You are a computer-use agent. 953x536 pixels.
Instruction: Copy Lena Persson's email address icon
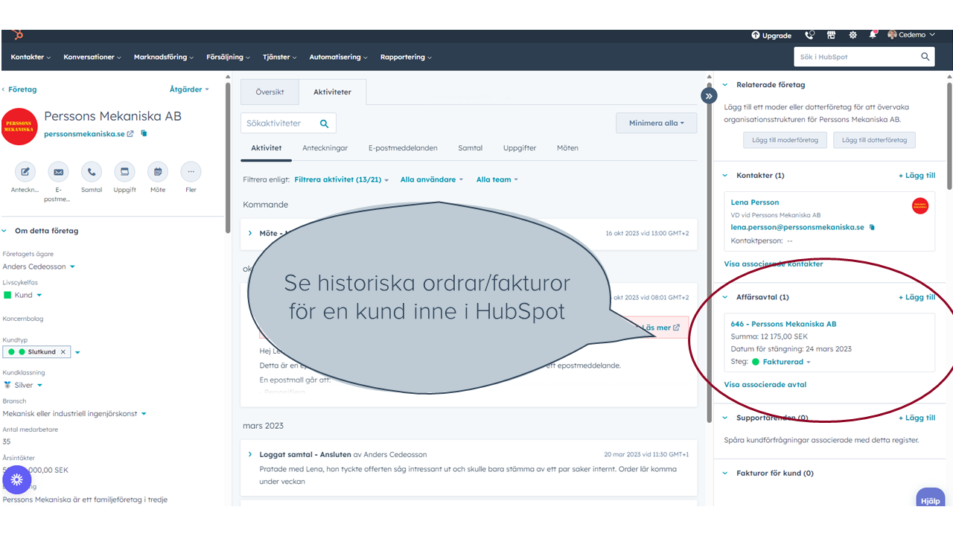point(872,227)
